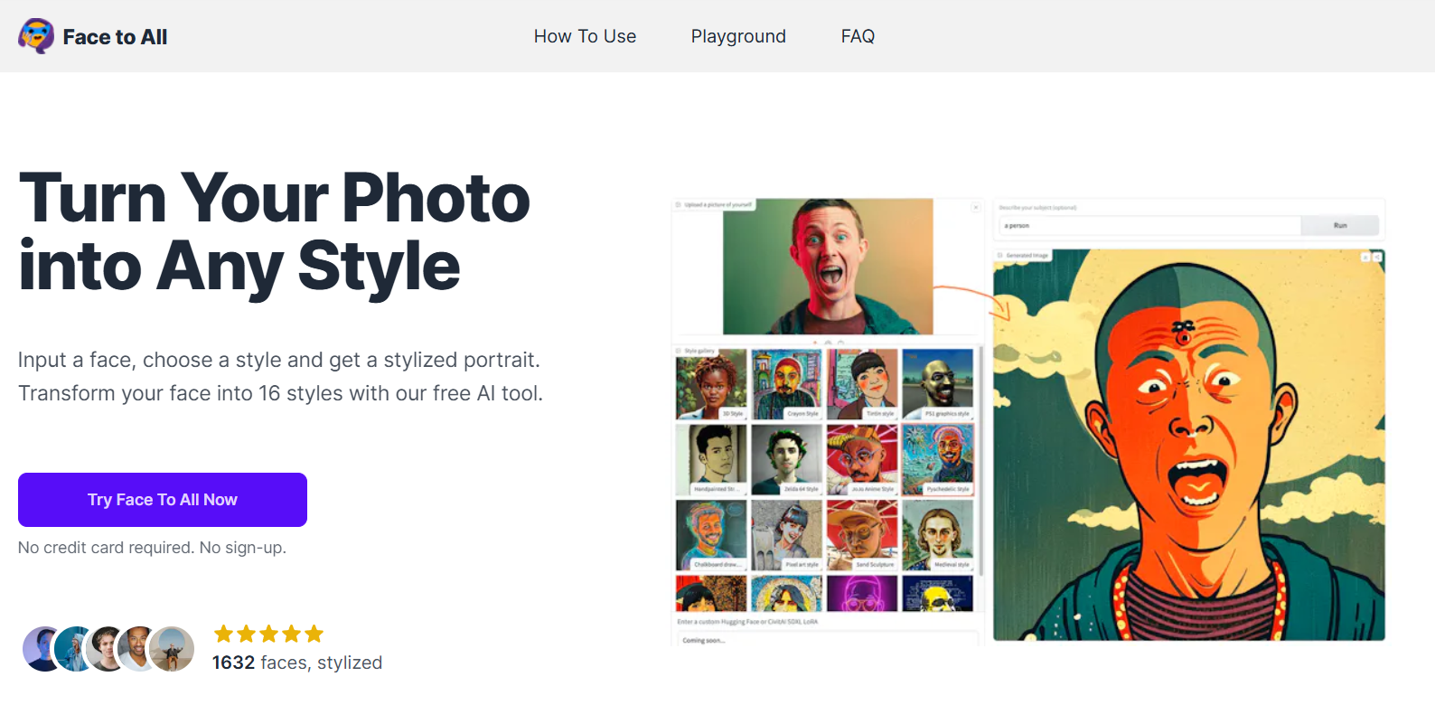Click the "a person" subject text field

[x=1148, y=226]
